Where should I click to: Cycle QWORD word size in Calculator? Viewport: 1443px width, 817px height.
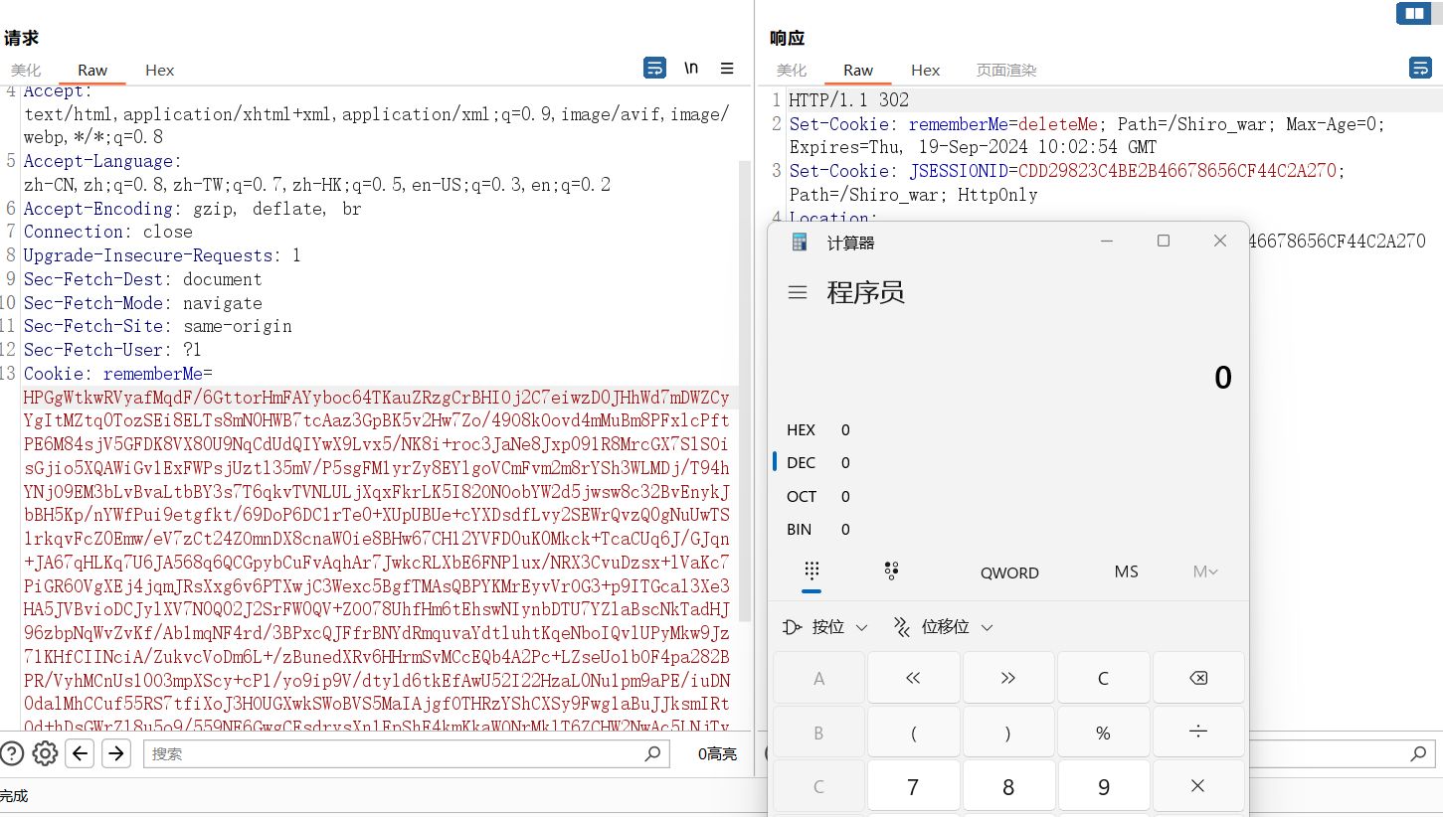(x=1009, y=572)
